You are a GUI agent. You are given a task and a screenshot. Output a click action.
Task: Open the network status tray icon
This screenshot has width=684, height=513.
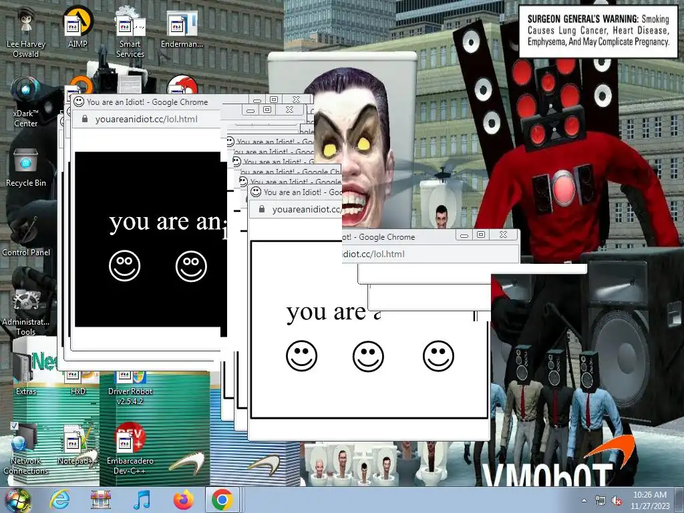(601, 500)
